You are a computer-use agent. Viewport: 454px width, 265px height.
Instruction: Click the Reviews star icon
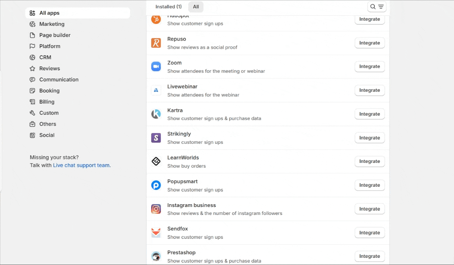[33, 68]
